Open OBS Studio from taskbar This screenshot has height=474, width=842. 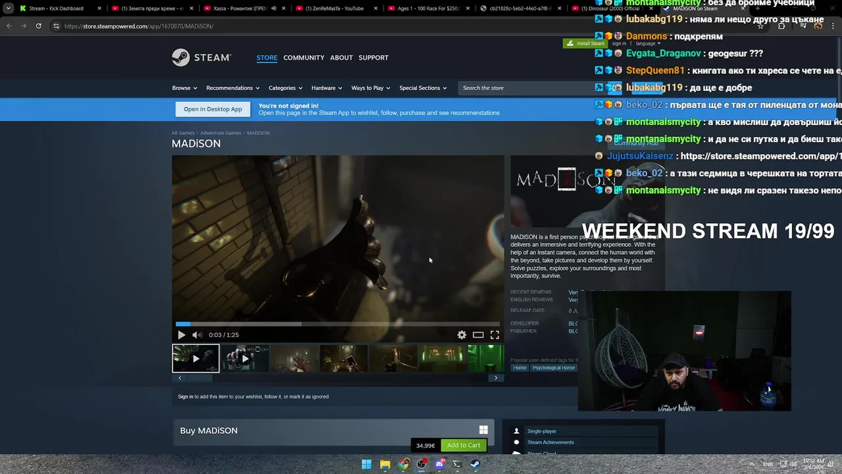point(421,464)
